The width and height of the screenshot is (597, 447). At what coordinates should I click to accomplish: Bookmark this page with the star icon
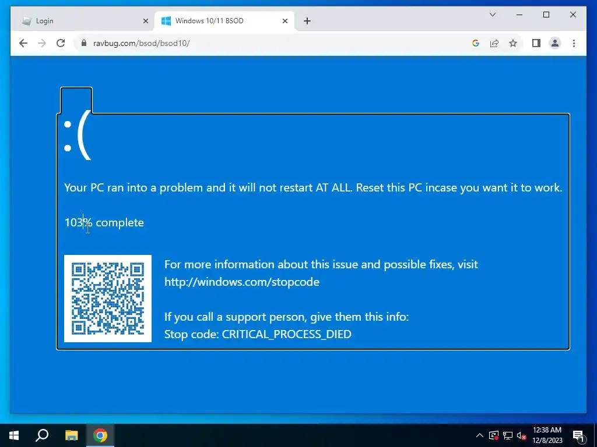(x=513, y=43)
